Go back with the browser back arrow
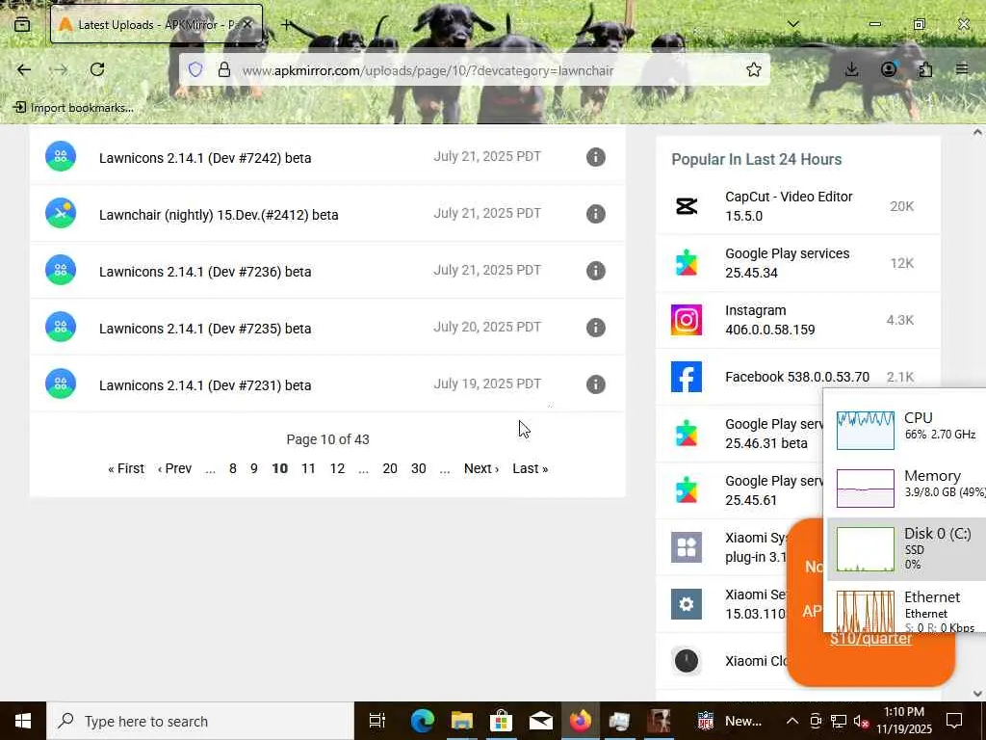Screen dimensions: 986x740 coord(24,69)
